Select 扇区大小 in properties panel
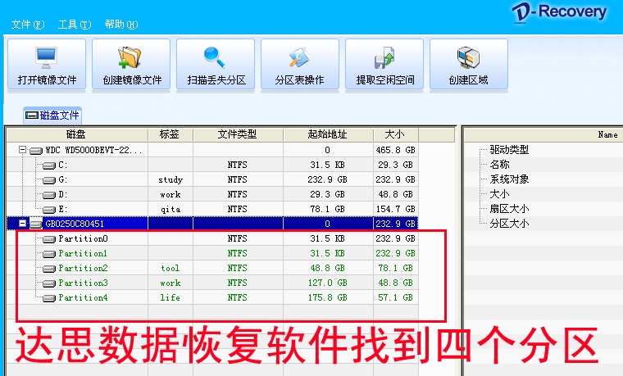Screen dimensions: 623x376 pyautogui.click(x=509, y=208)
